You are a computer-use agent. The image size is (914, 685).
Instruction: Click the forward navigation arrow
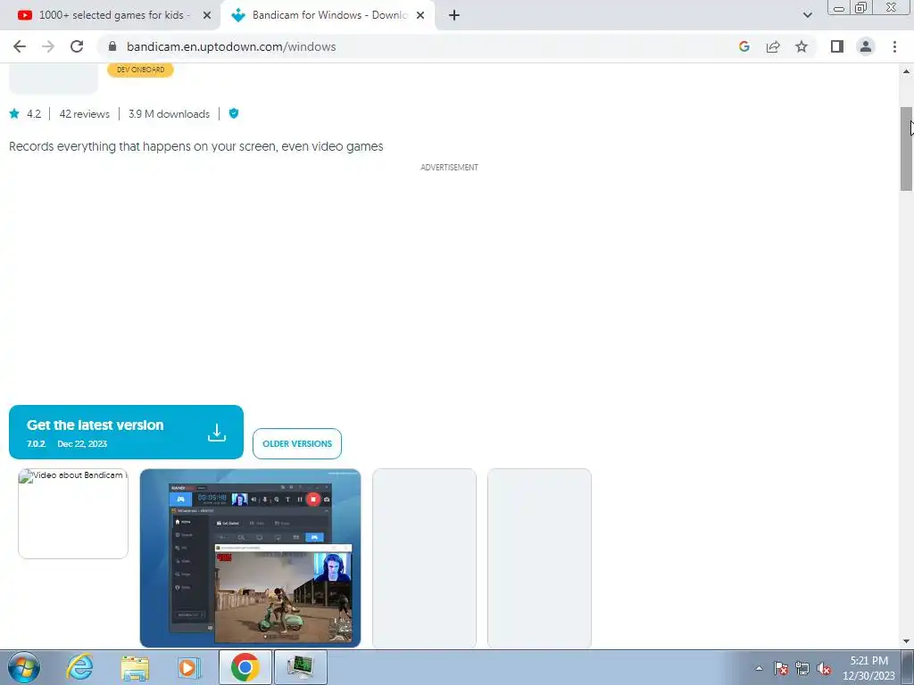coord(48,46)
